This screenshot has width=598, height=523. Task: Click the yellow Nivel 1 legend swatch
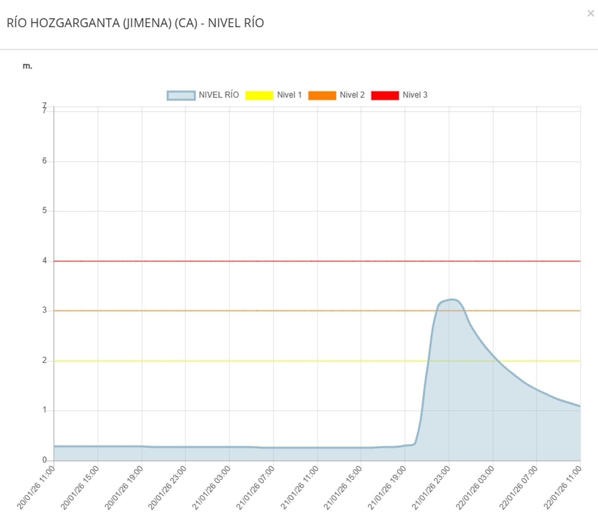coord(259,95)
